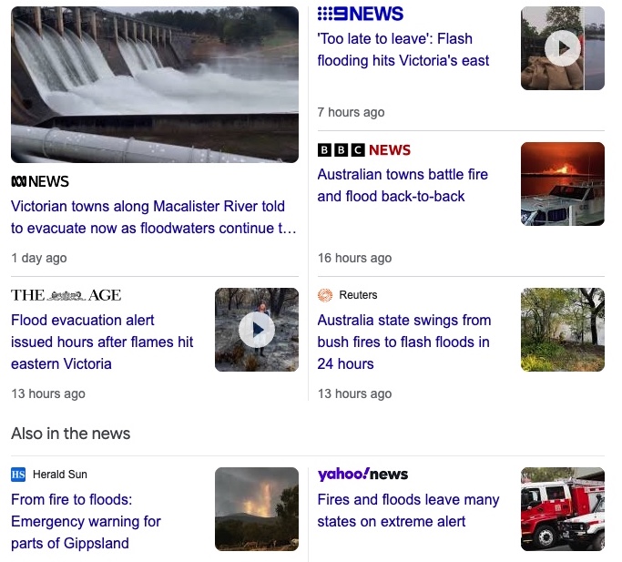
Task: Open Australian towns battle fire headline
Action: point(403,185)
